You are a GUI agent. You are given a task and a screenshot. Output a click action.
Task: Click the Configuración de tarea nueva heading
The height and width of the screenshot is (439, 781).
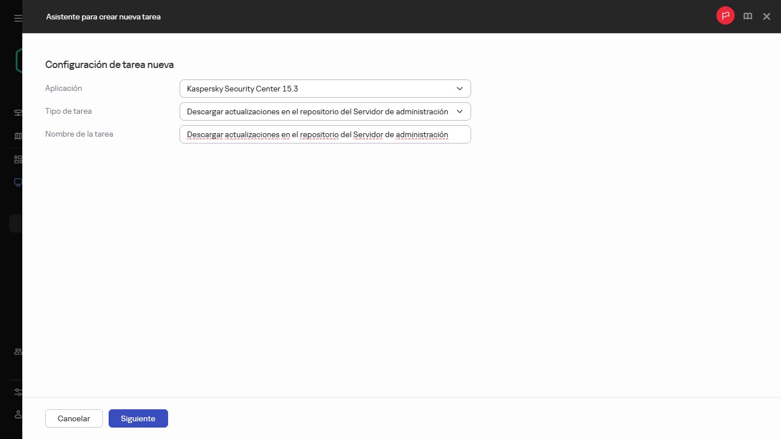click(109, 65)
